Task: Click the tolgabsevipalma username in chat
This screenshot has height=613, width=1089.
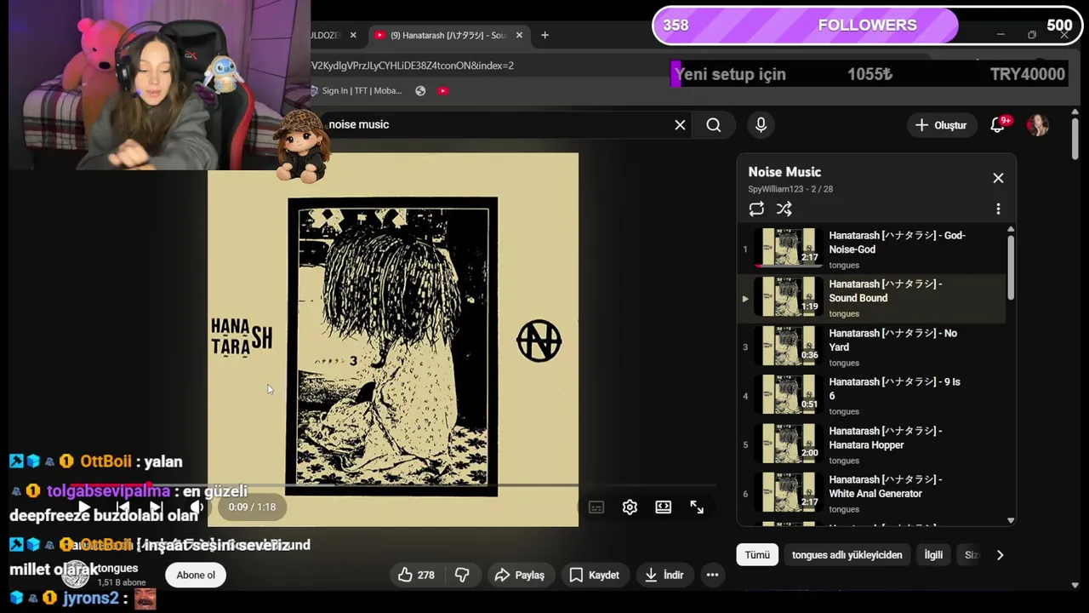Action: pos(108,491)
